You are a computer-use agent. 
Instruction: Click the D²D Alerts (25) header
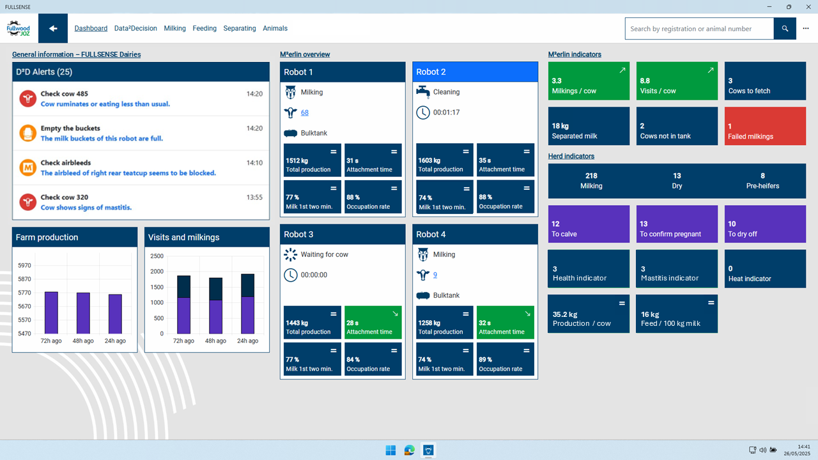pyautogui.click(x=141, y=72)
